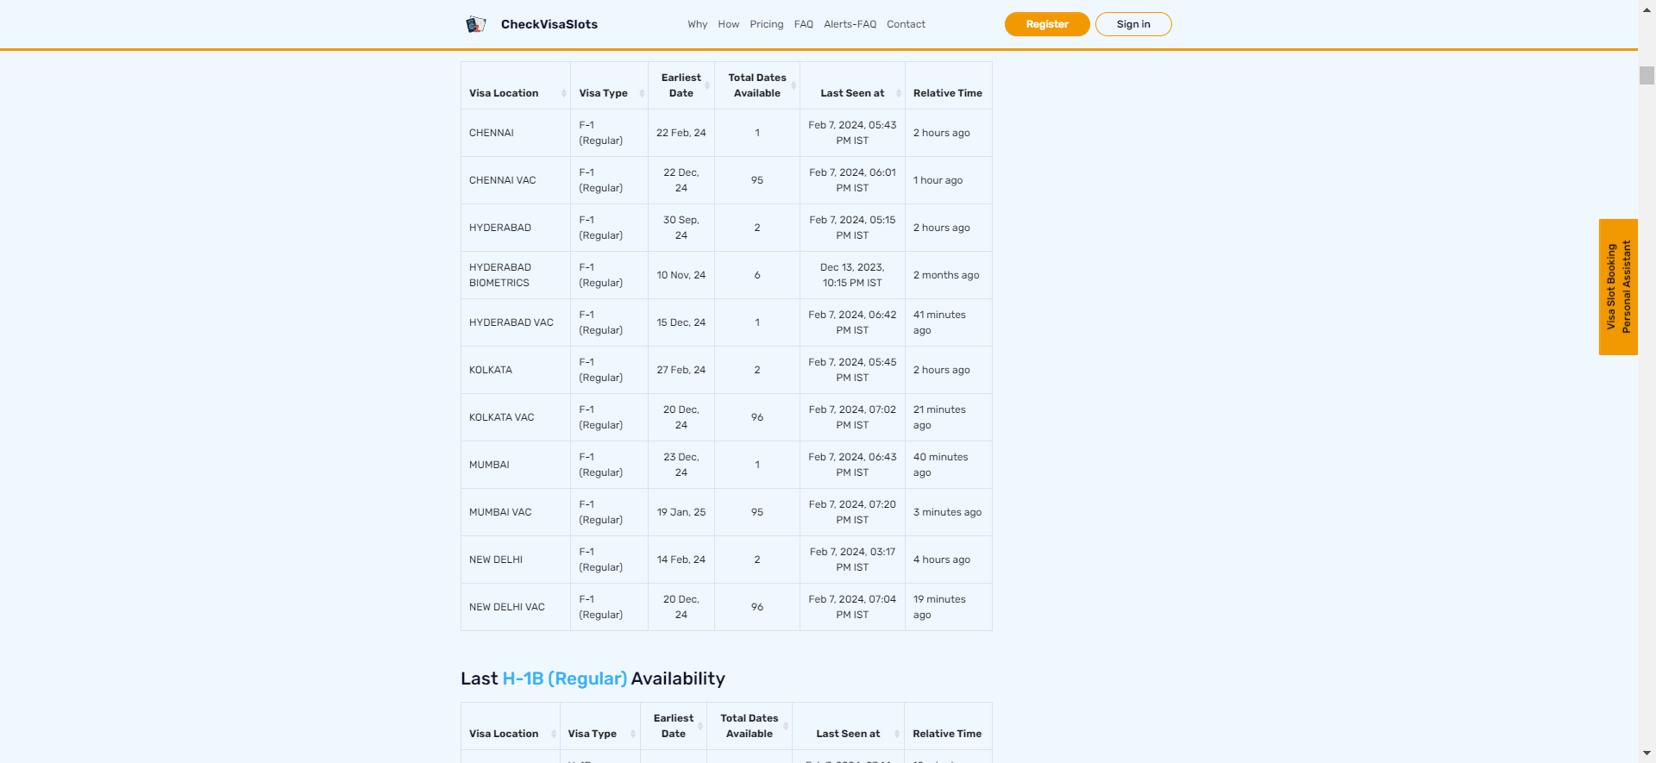The width and height of the screenshot is (1656, 763).
Task: Select the NEW DELHI location cell
Action: [x=516, y=560]
